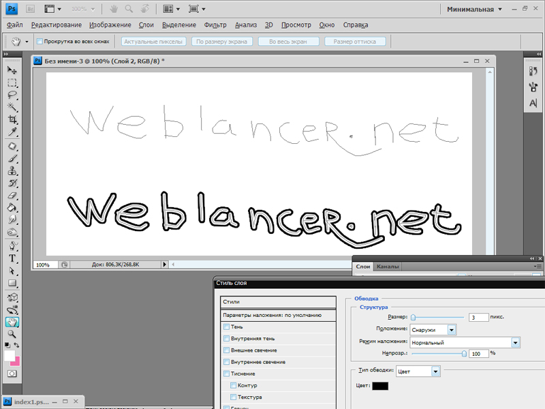Image resolution: width=545 pixels, height=409 pixels.
Task: Select the Brush tool
Action: 12,159
